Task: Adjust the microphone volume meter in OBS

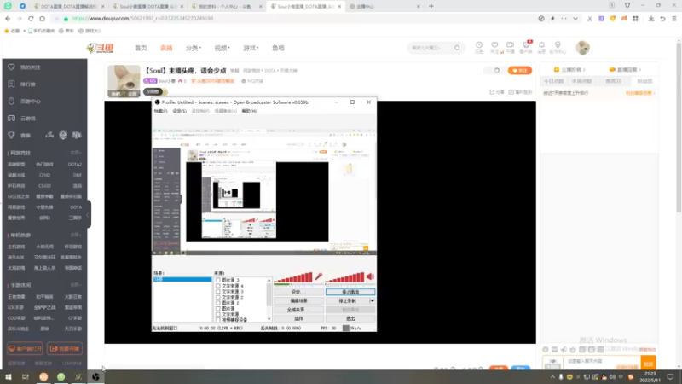Action: click(293, 277)
